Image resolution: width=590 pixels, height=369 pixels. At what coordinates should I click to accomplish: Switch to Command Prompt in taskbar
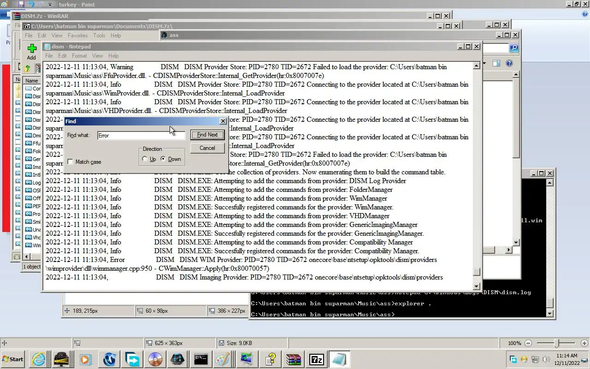(201, 359)
